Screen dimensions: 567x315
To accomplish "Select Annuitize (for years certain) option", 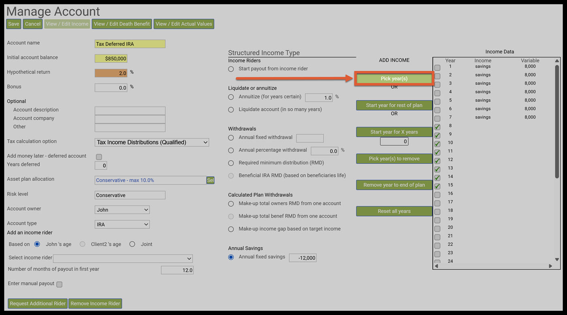I will (231, 97).
